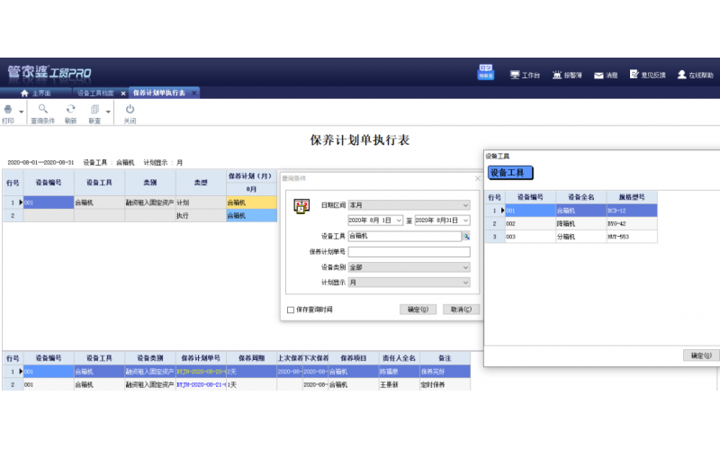
Task: Close the 查询条件 dialog
Action: pos(478,178)
